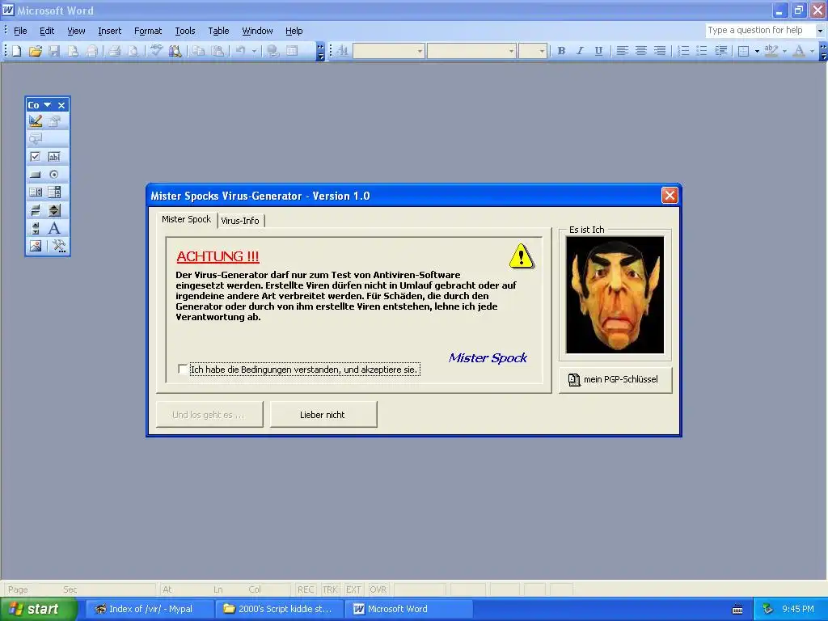Click the Bullets list icon
Image resolution: width=828 pixels, height=621 pixels.
701,51
